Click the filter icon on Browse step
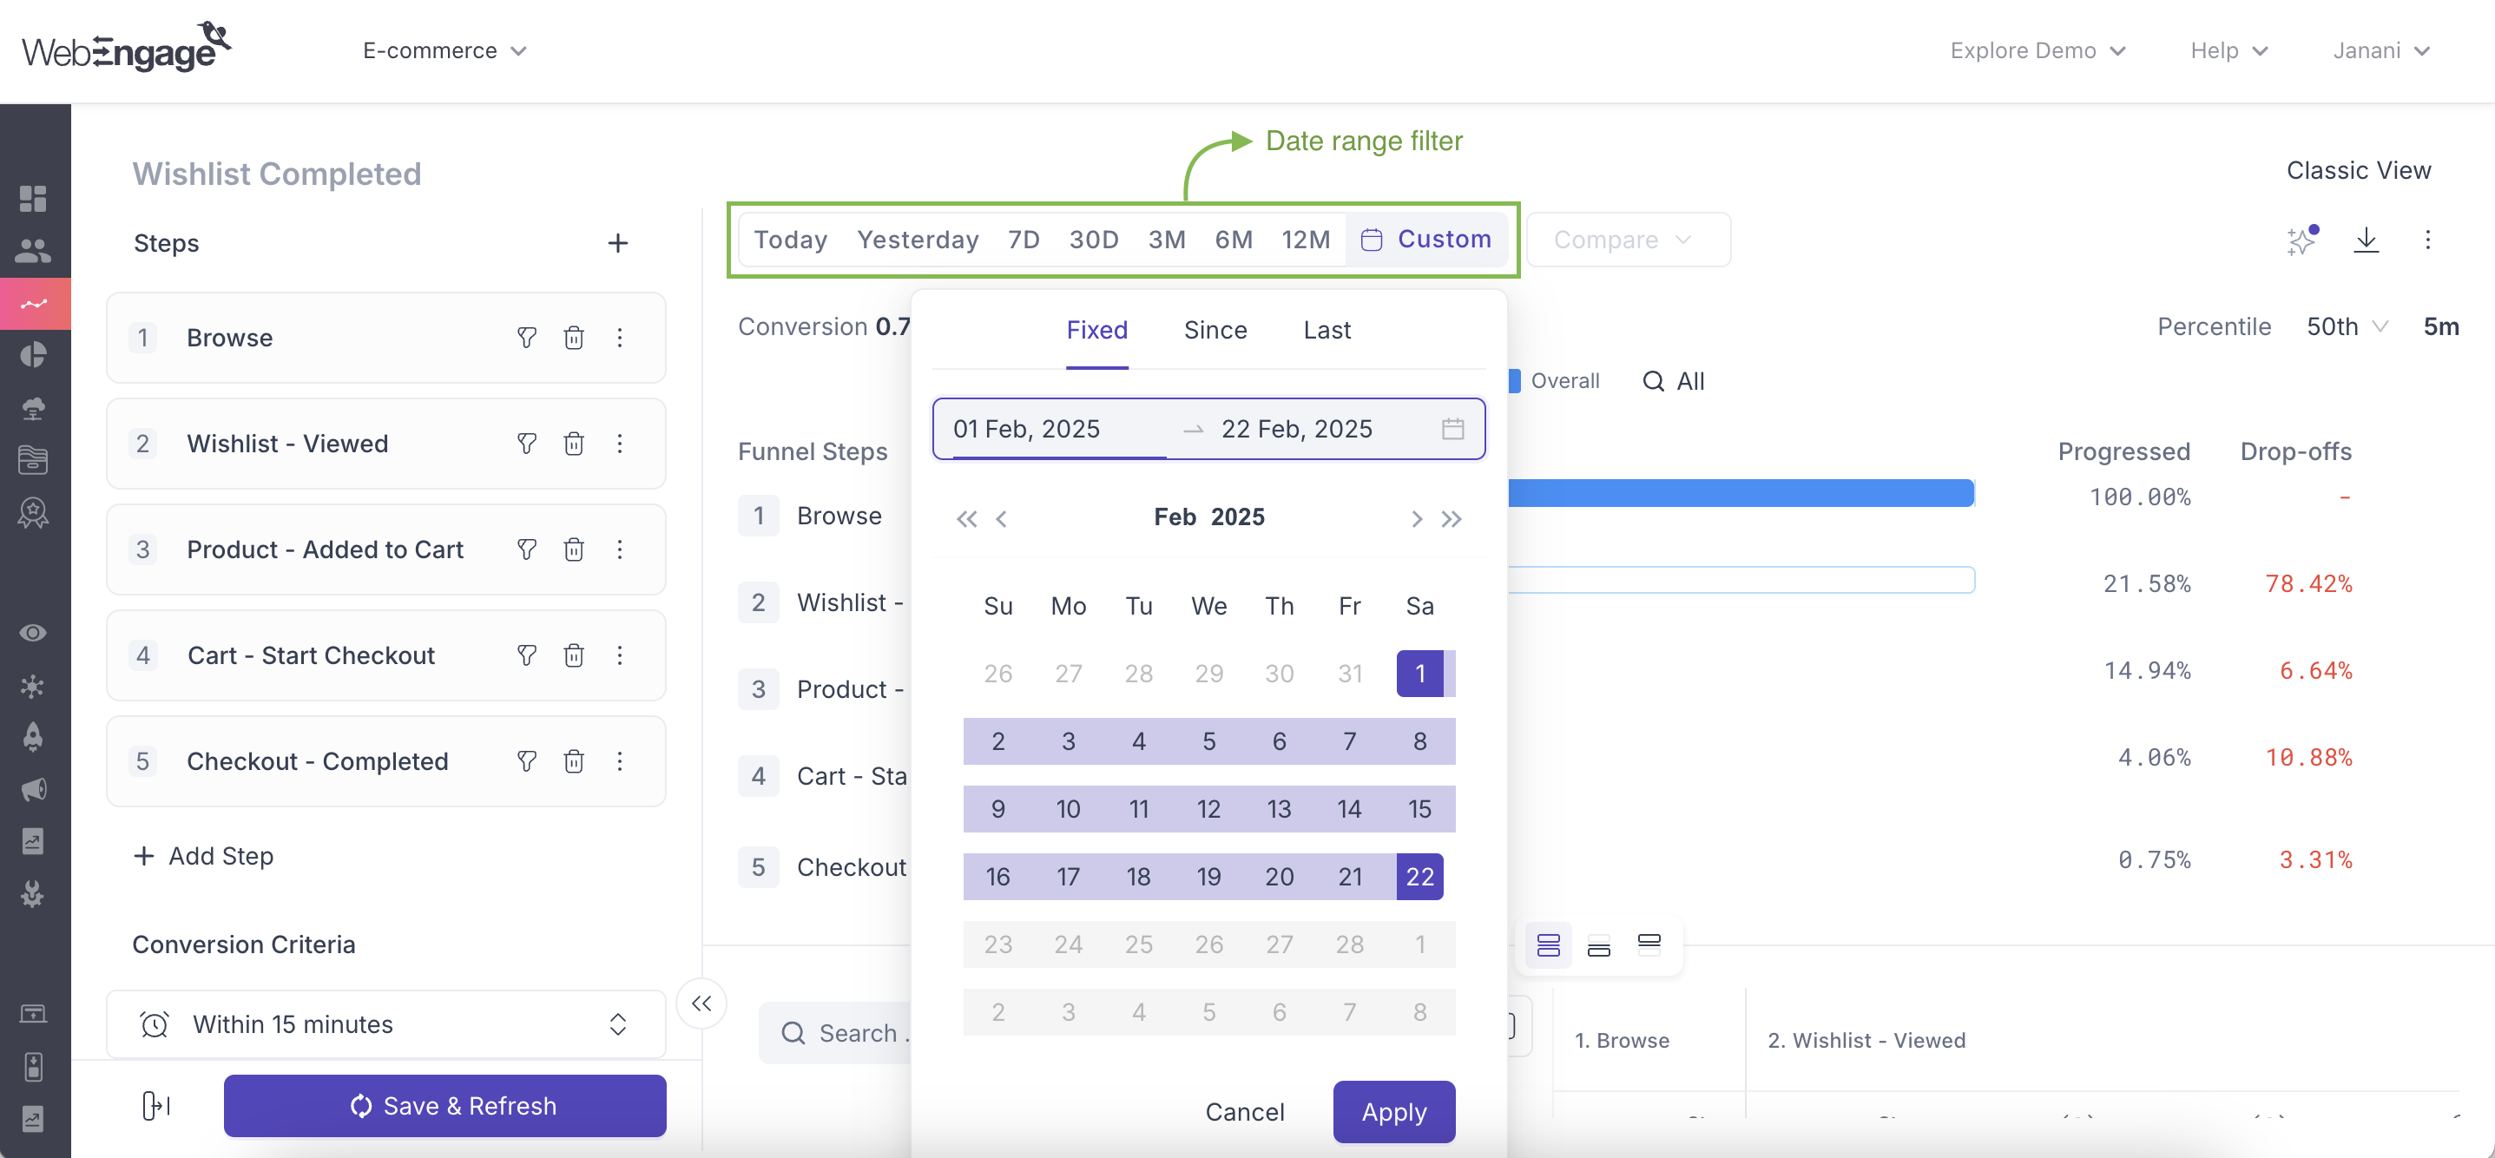 pos(527,338)
